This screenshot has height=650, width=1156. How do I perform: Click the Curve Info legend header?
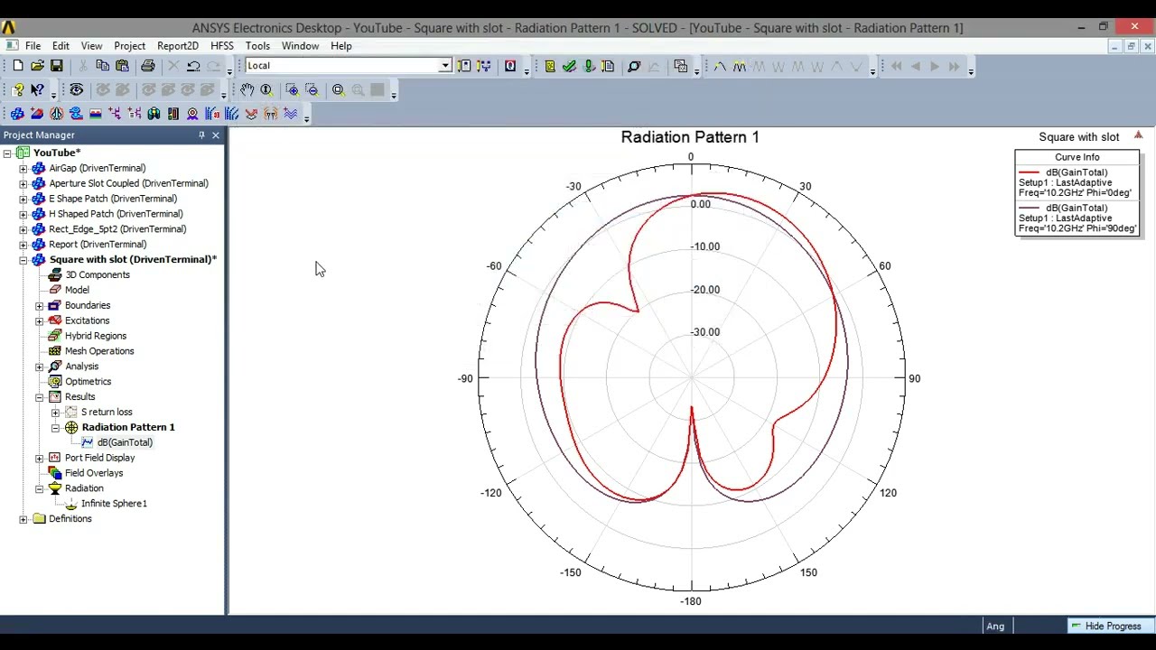pyautogui.click(x=1077, y=157)
